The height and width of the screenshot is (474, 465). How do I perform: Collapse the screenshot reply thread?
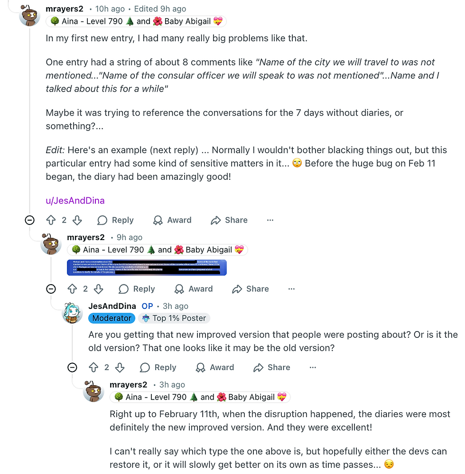coord(51,288)
